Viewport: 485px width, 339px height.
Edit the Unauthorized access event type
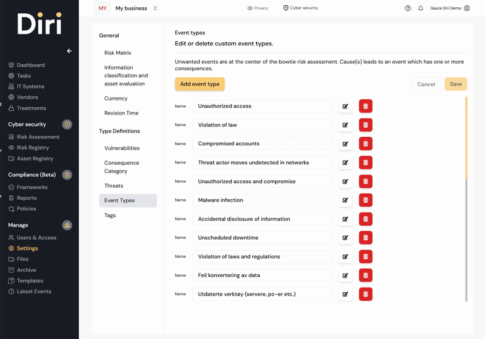(345, 106)
